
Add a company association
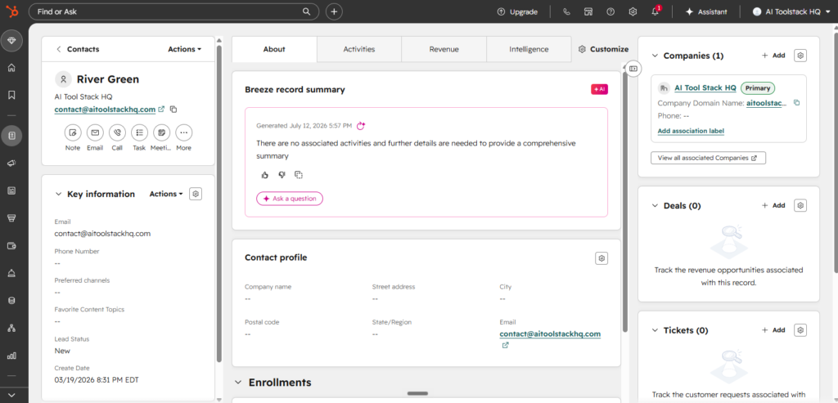(x=773, y=56)
